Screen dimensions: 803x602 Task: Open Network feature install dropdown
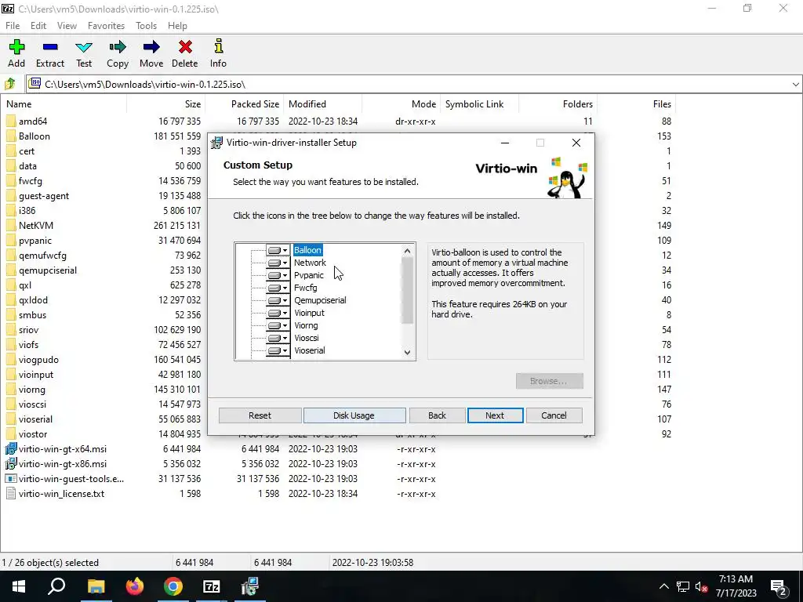tap(278, 263)
